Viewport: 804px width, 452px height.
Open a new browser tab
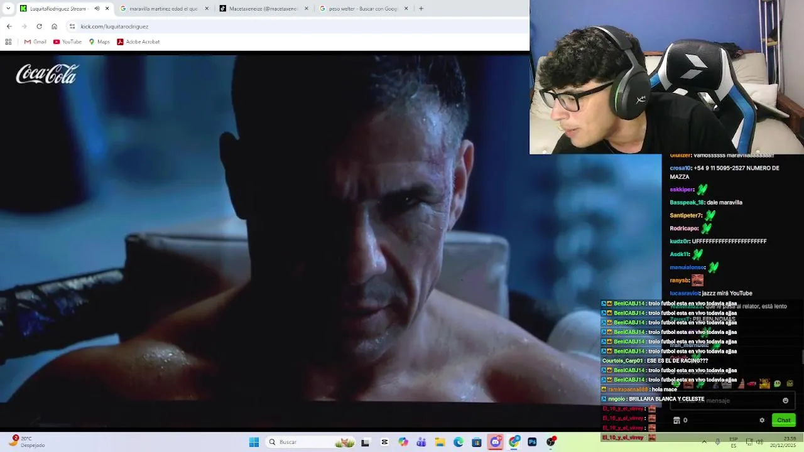(x=421, y=9)
